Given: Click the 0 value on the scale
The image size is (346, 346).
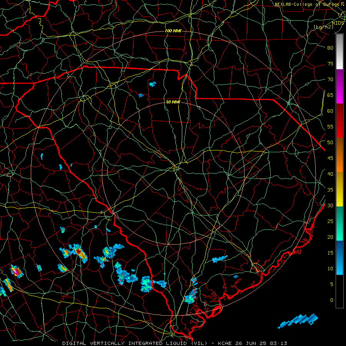Looking at the screenshot, I should tap(332, 300).
